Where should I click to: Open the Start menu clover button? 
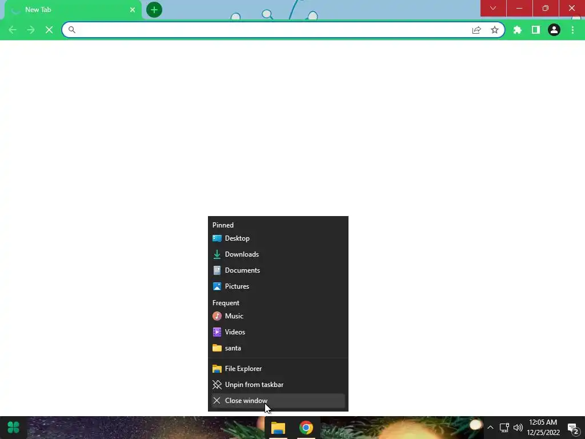14,428
